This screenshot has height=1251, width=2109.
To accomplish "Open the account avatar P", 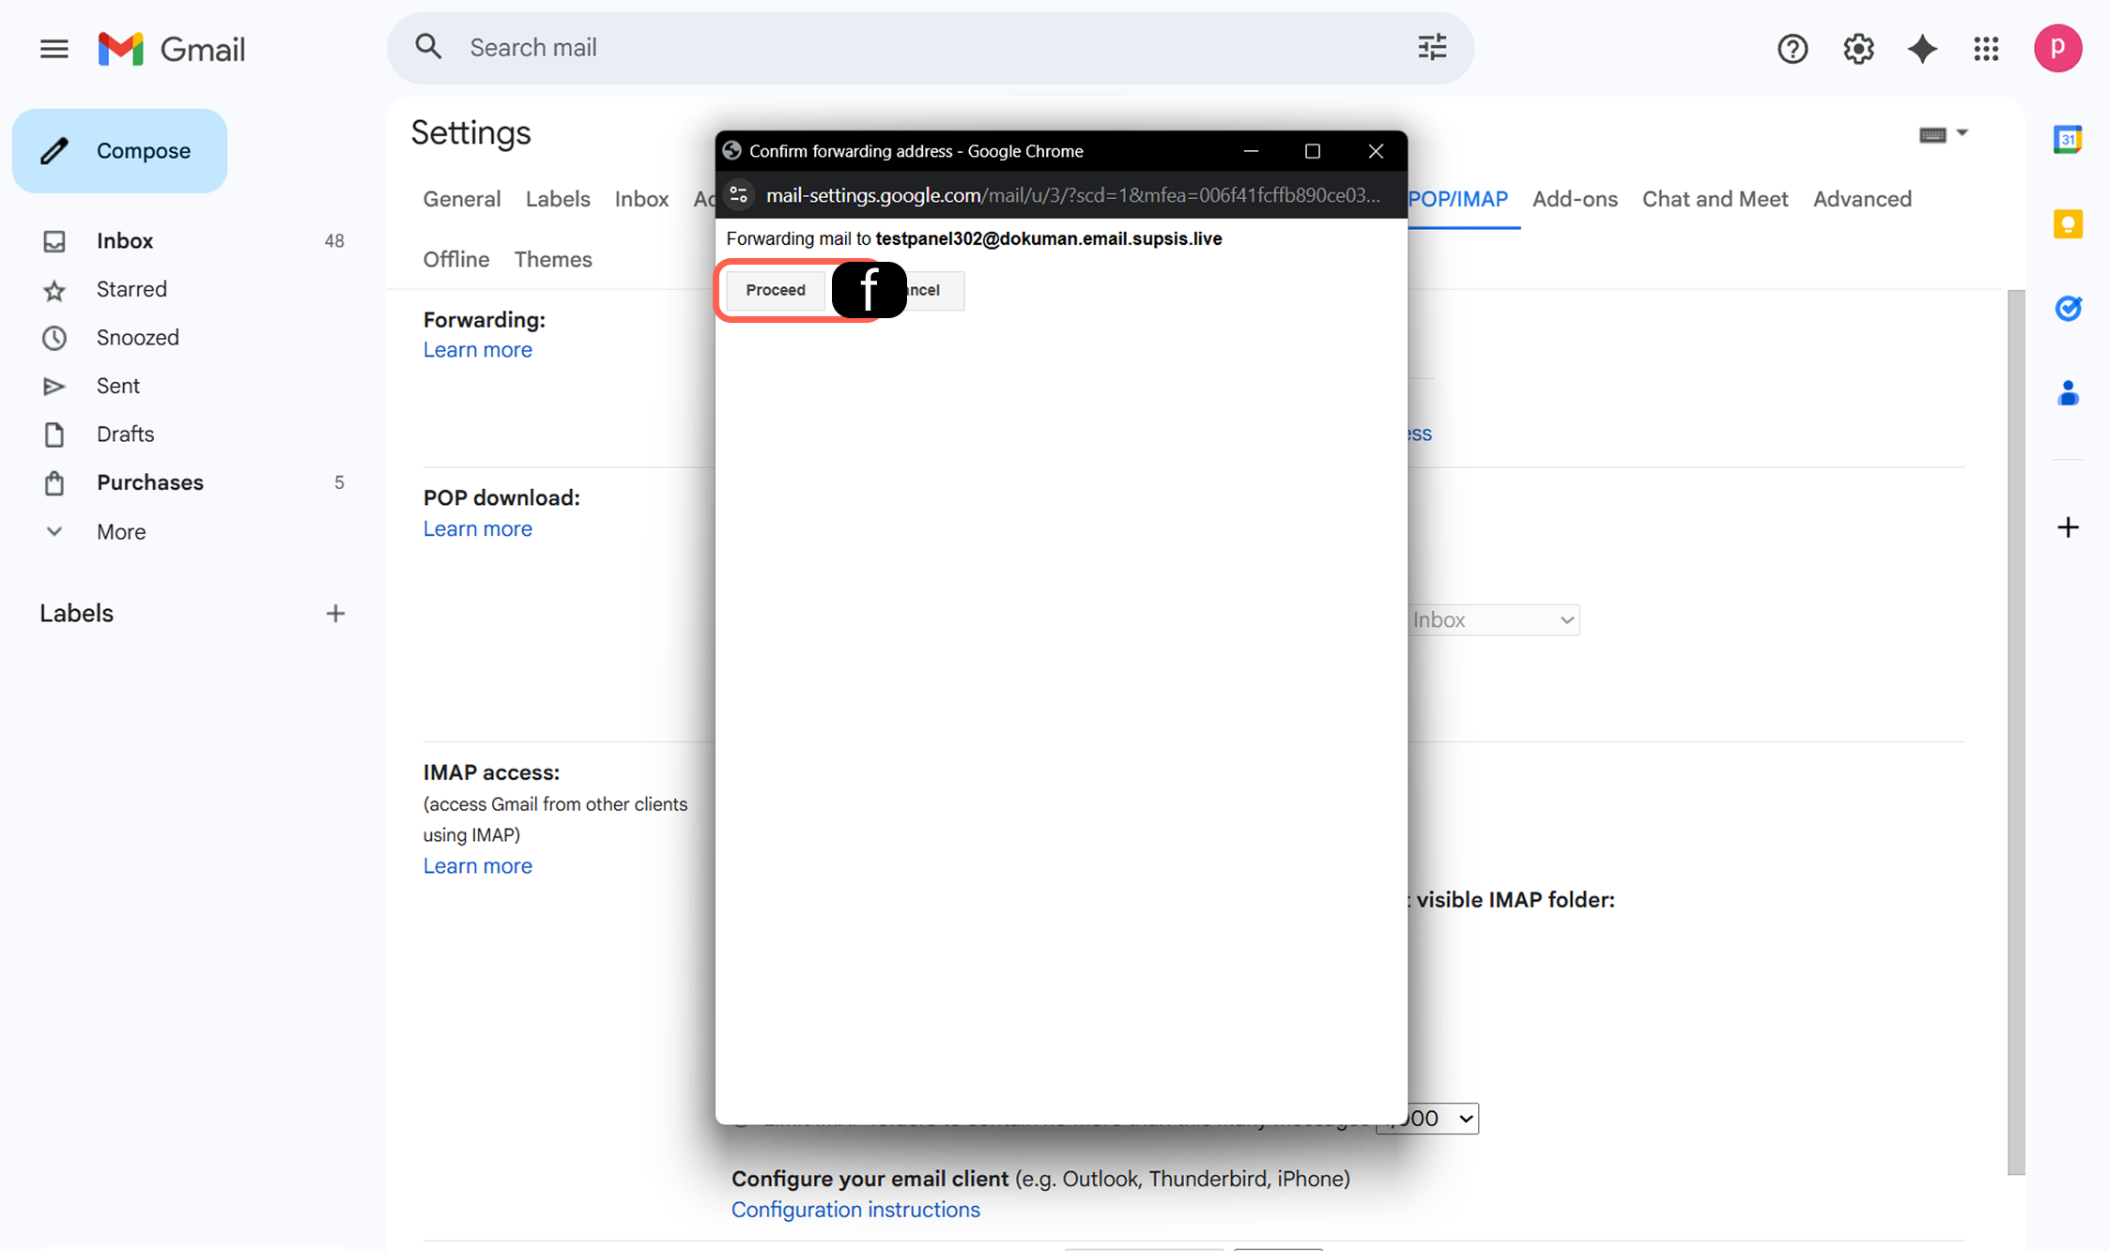I will click(2057, 49).
